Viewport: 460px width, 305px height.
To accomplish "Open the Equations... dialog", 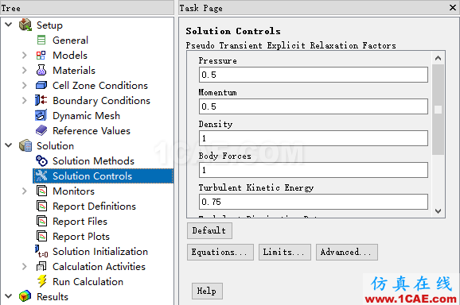I will tap(220, 252).
